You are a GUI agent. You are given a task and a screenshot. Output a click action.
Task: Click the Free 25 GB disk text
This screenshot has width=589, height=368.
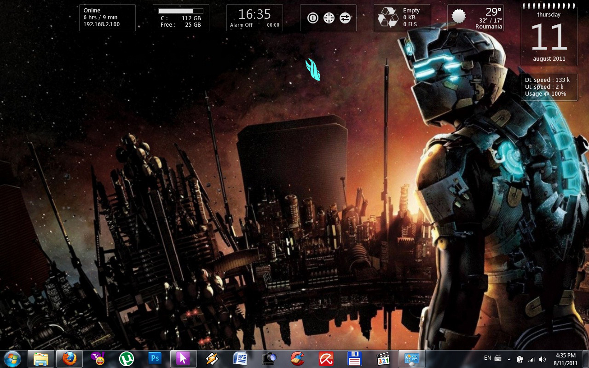coord(181,25)
